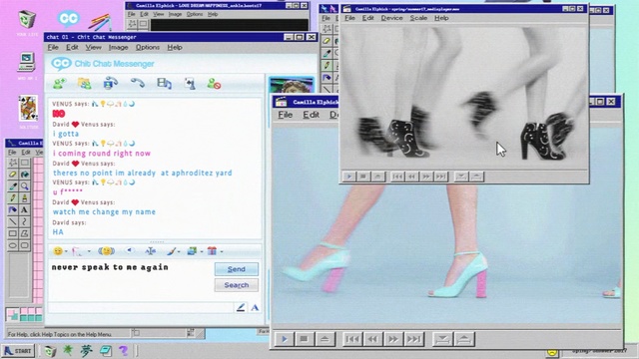Send the chat message
Image resolution: width=639 pixels, height=359 pixels.
(237, 269)
